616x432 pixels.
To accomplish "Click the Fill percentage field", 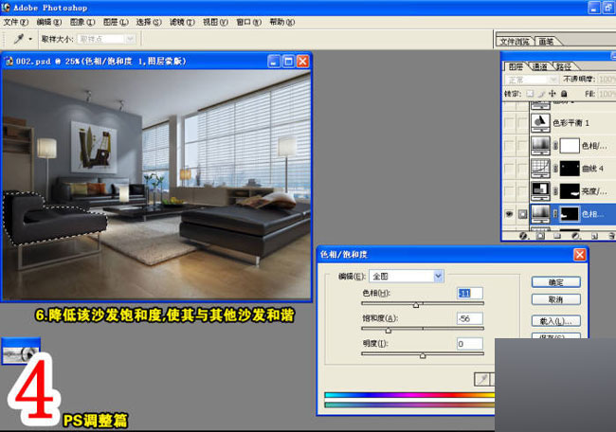I will 607,94.
